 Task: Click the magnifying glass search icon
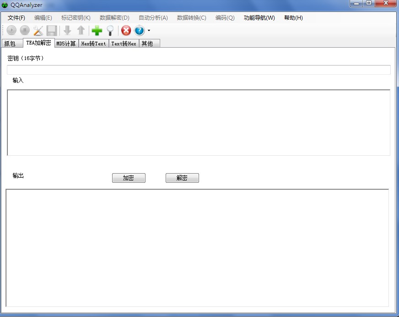110,31
